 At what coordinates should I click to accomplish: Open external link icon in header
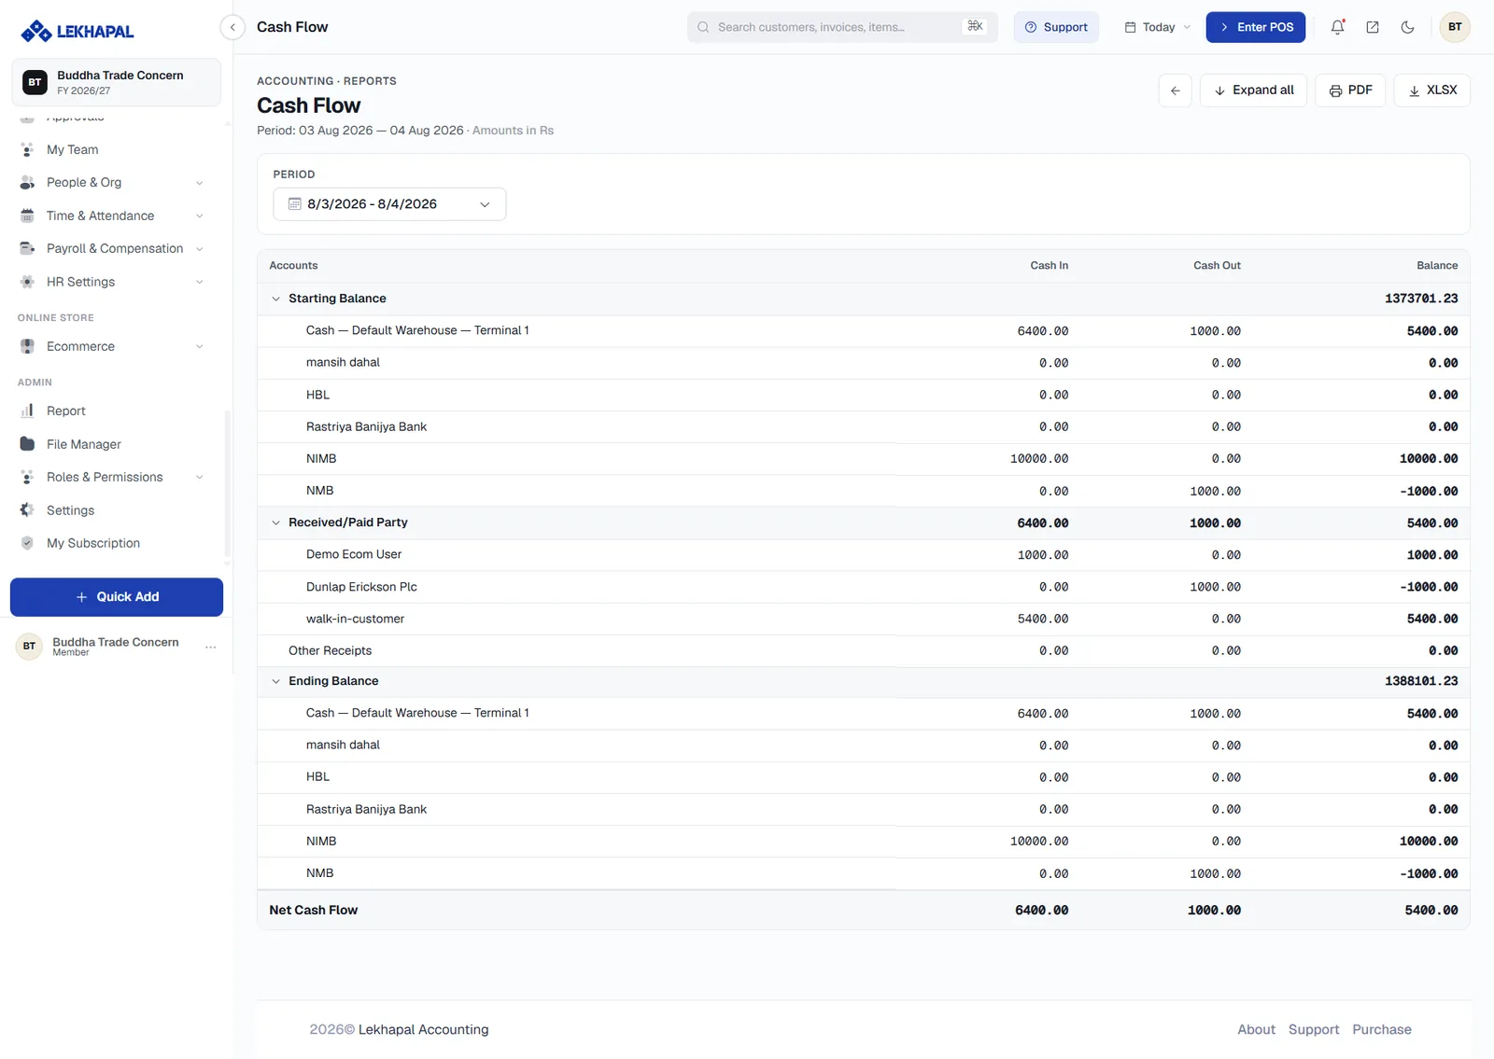point(1373,27)
